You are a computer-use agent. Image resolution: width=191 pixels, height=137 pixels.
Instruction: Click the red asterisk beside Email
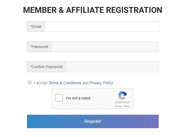click(x=31, y=26)
